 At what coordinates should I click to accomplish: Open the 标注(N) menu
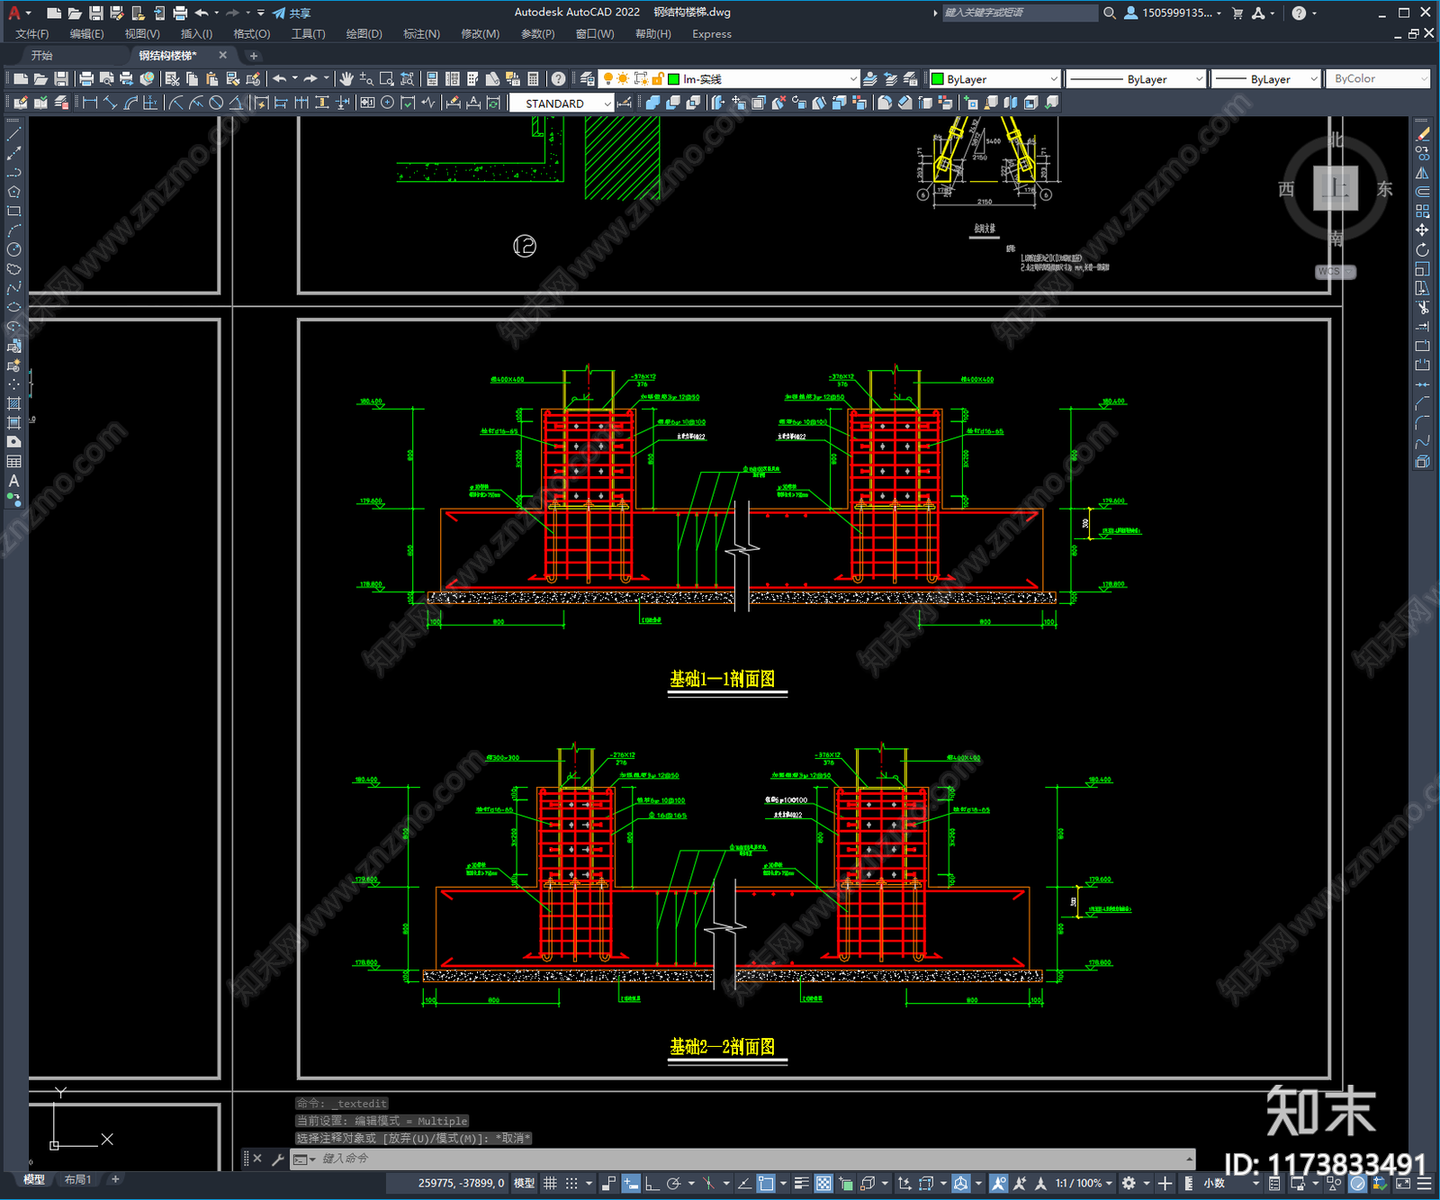point(421,34)
